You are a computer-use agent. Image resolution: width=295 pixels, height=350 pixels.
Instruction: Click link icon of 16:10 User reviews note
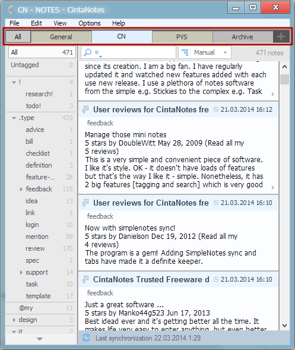tap(85, 203)
